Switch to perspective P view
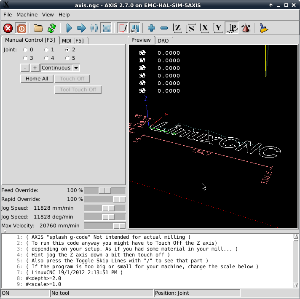300x299 pixels. (x=232, y=29)
